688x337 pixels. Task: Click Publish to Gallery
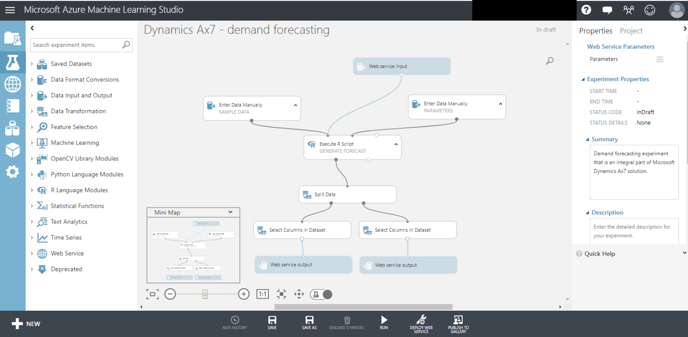coord(458,324)
